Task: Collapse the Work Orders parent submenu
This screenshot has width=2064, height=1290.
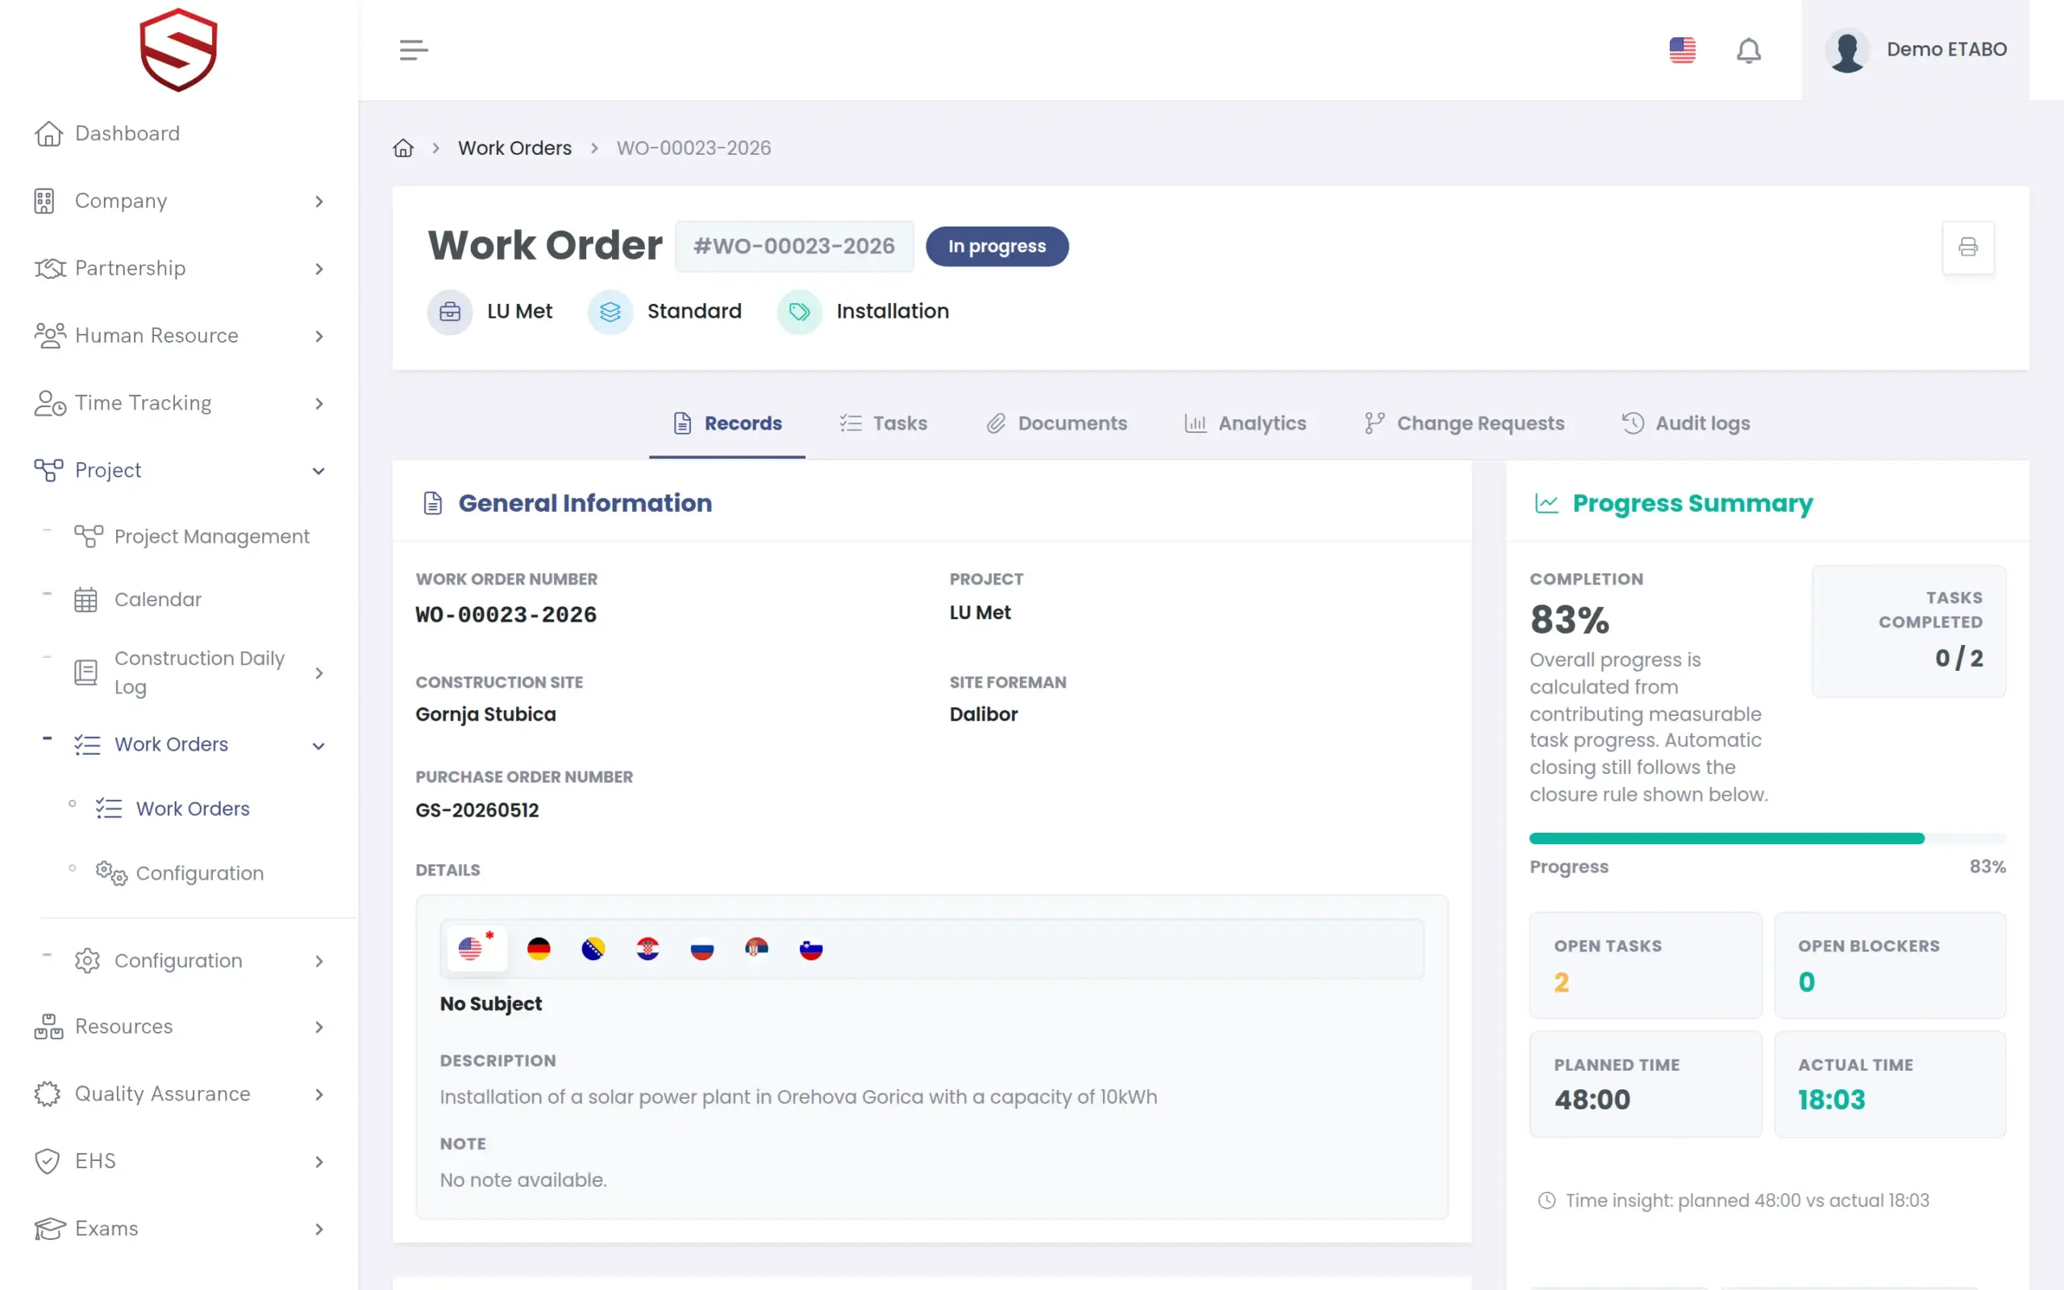Action: 200,745
